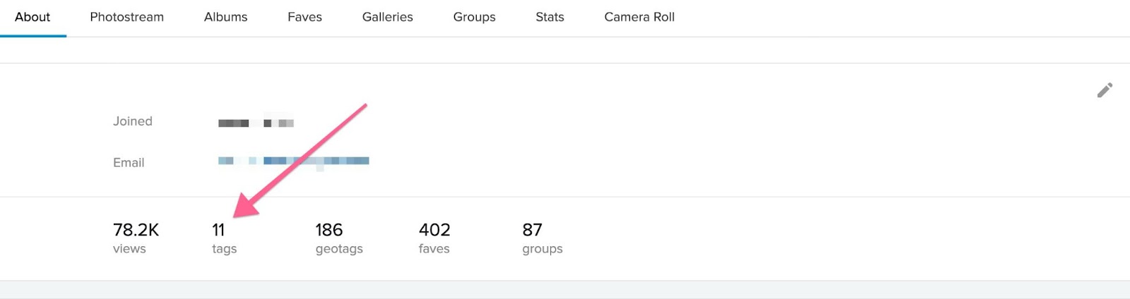Switch to the Photostream tab
1130x299 pixels.
[127, 17]
